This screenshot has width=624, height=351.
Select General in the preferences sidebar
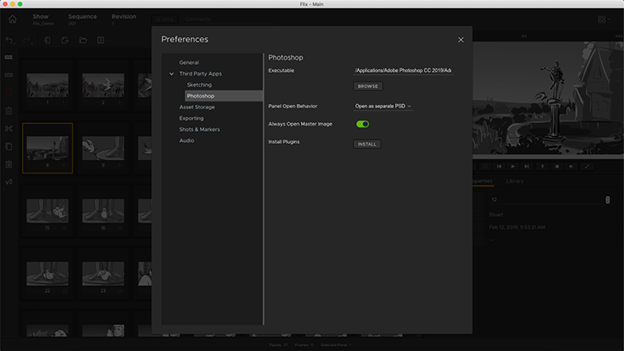click(189, 62)
